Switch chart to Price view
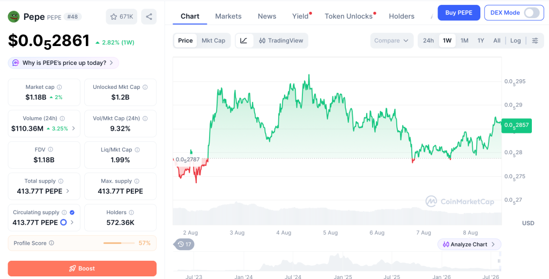 coord(185,41)
